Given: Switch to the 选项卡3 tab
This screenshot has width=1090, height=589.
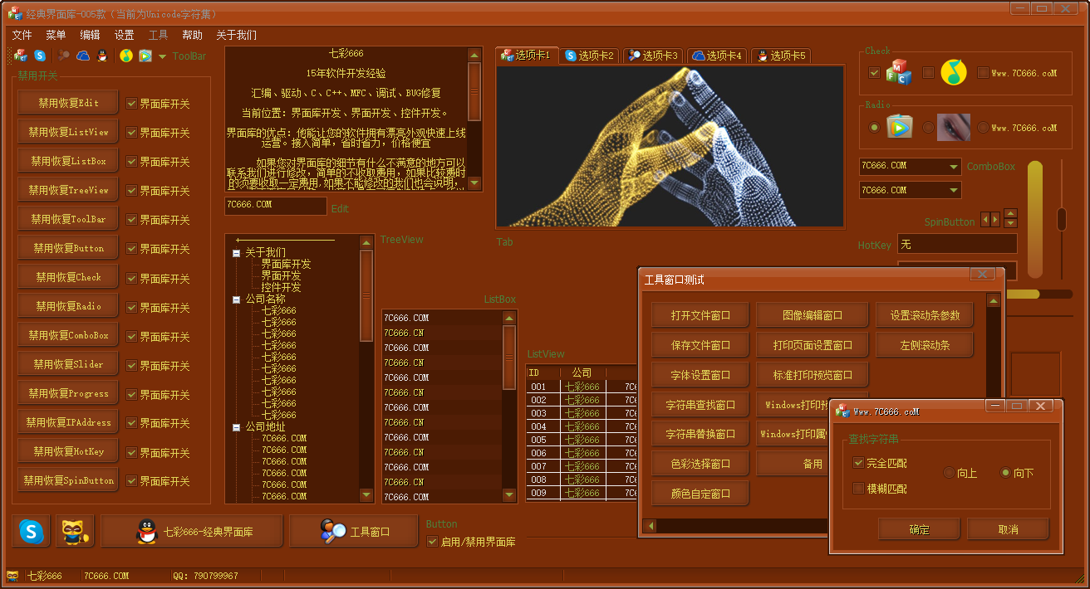Looking at the screenshot, I should coord(653,56).
